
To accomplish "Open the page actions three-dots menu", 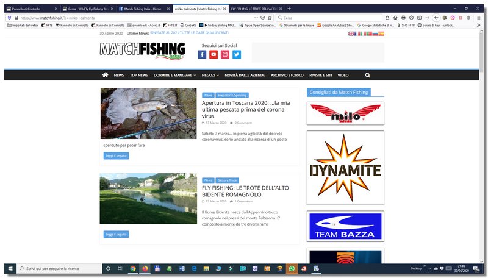I will coord(256,18).
